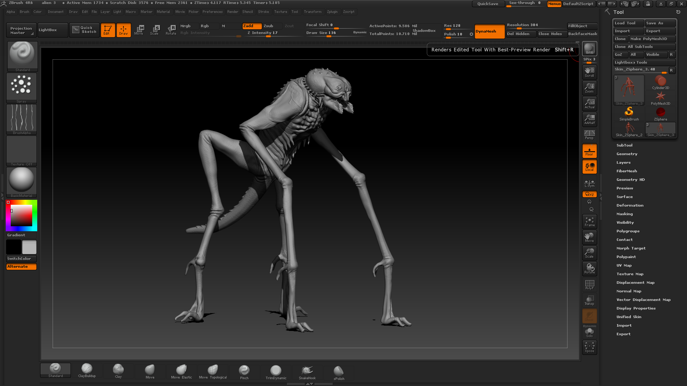The image size is (687, 386).
Task: Adjust the Z Intensity slider
Action: 268,33
